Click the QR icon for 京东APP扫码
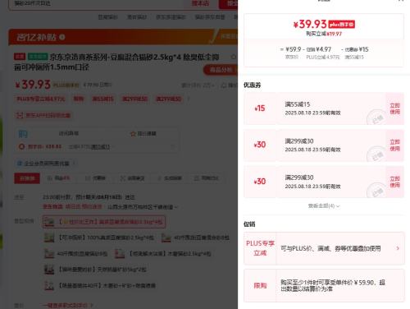This screenshot has height=309, width=410. tap(19, 115)
